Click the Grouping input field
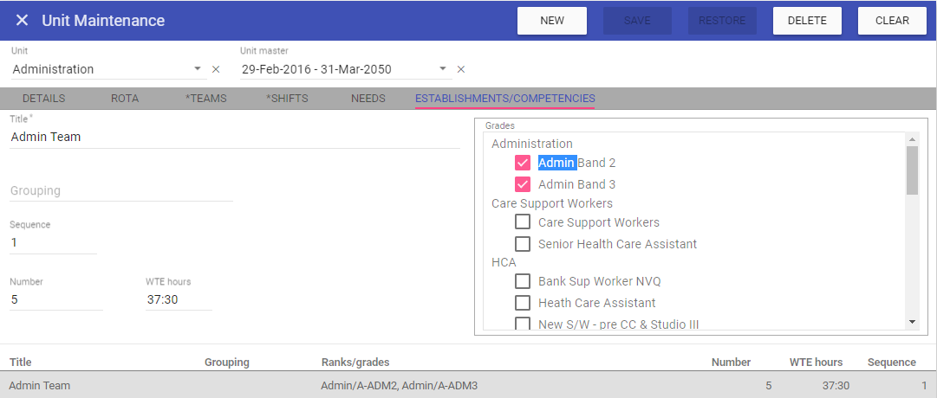Image resolution: width=937 pixels, height=398 pixels. (121, 191)
